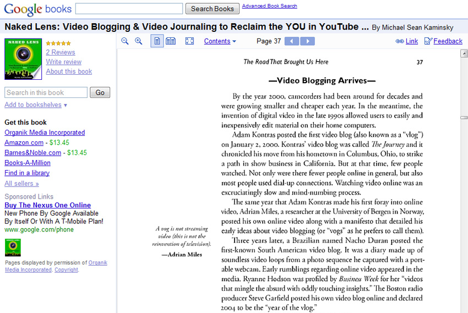
Task: Click the Search Books button
Action: click(213, 9)
